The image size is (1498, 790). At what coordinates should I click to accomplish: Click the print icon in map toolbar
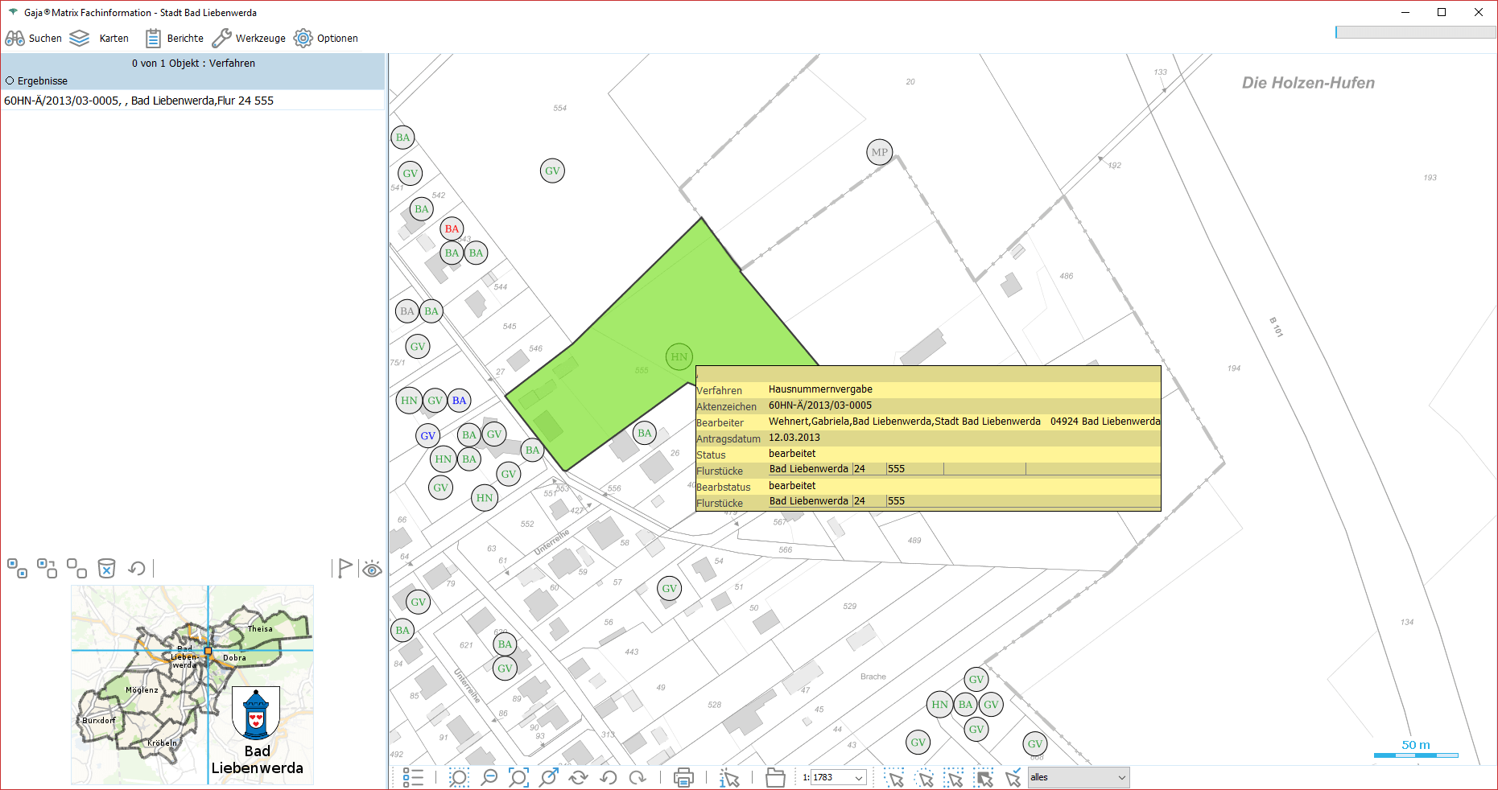click(x=683, y=777)
